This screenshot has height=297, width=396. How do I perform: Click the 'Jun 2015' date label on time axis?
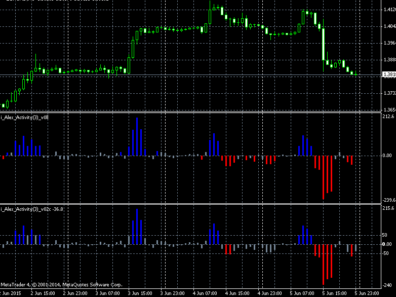point(11,293)
